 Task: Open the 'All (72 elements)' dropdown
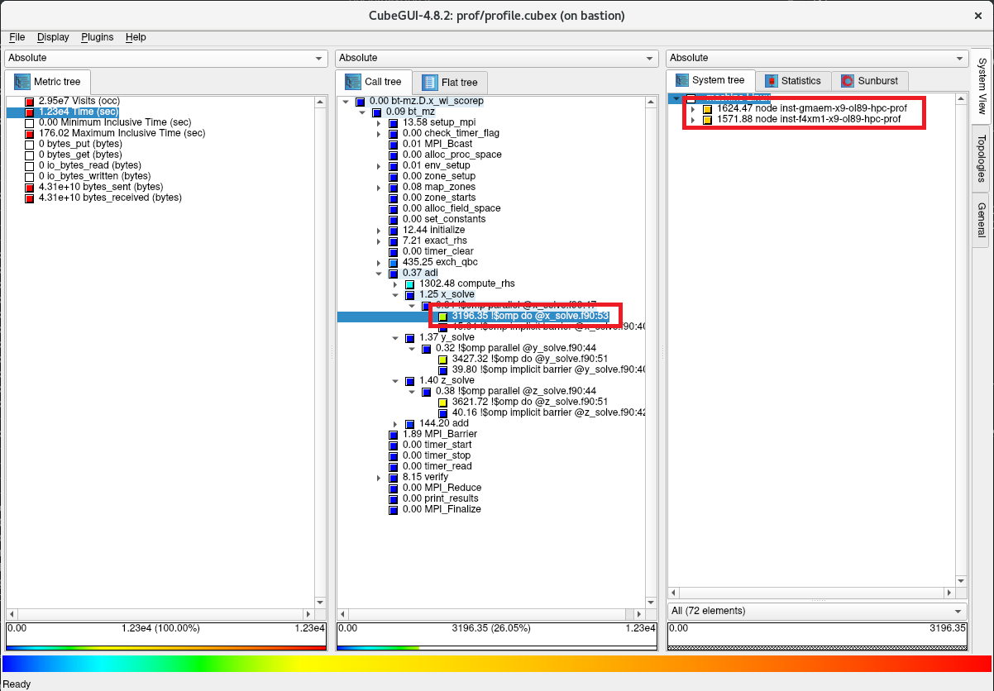click(x=816, y=611)
